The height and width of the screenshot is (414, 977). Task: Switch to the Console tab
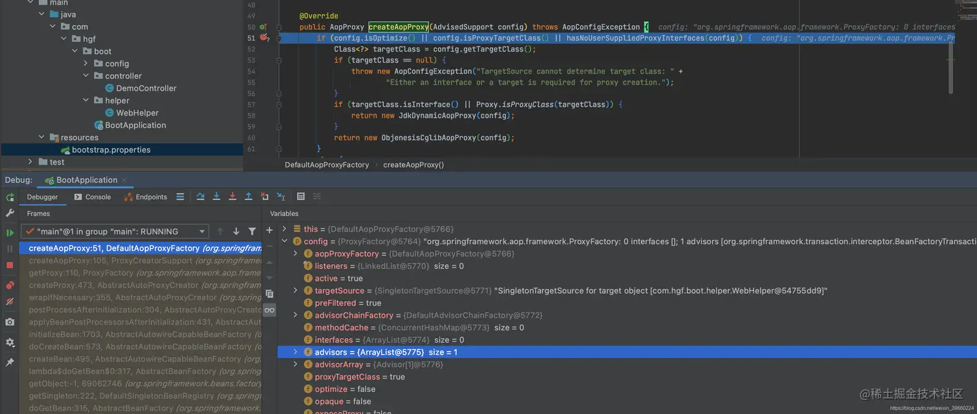point(92,197)
